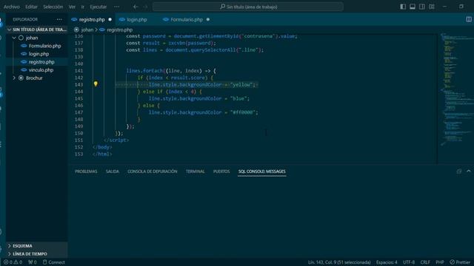Viewport: 474px width, 266px height.
Task: Click unsaved dot on Formulario.php tab
Action: coord(208,19)
